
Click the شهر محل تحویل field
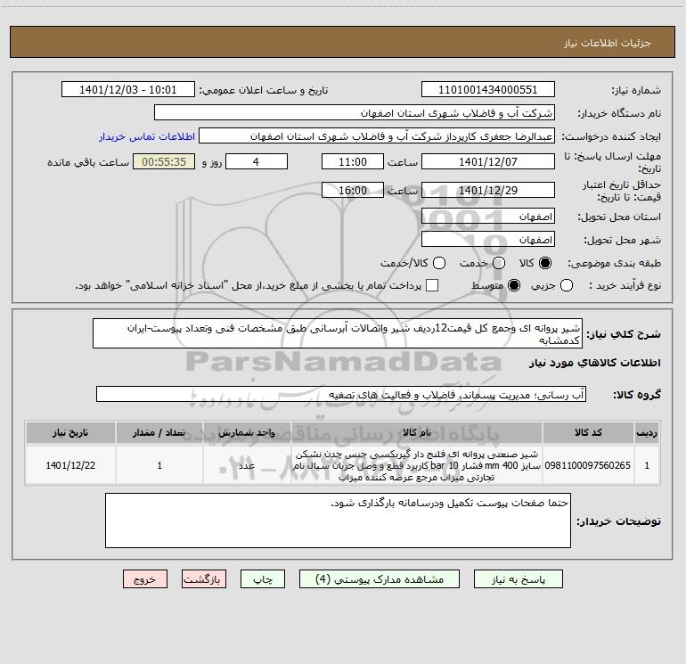pos(488,240)
